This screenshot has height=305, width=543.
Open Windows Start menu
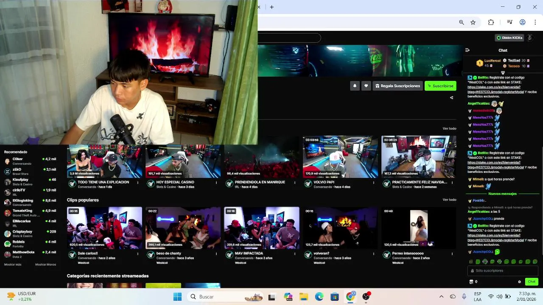click(177, 297)
